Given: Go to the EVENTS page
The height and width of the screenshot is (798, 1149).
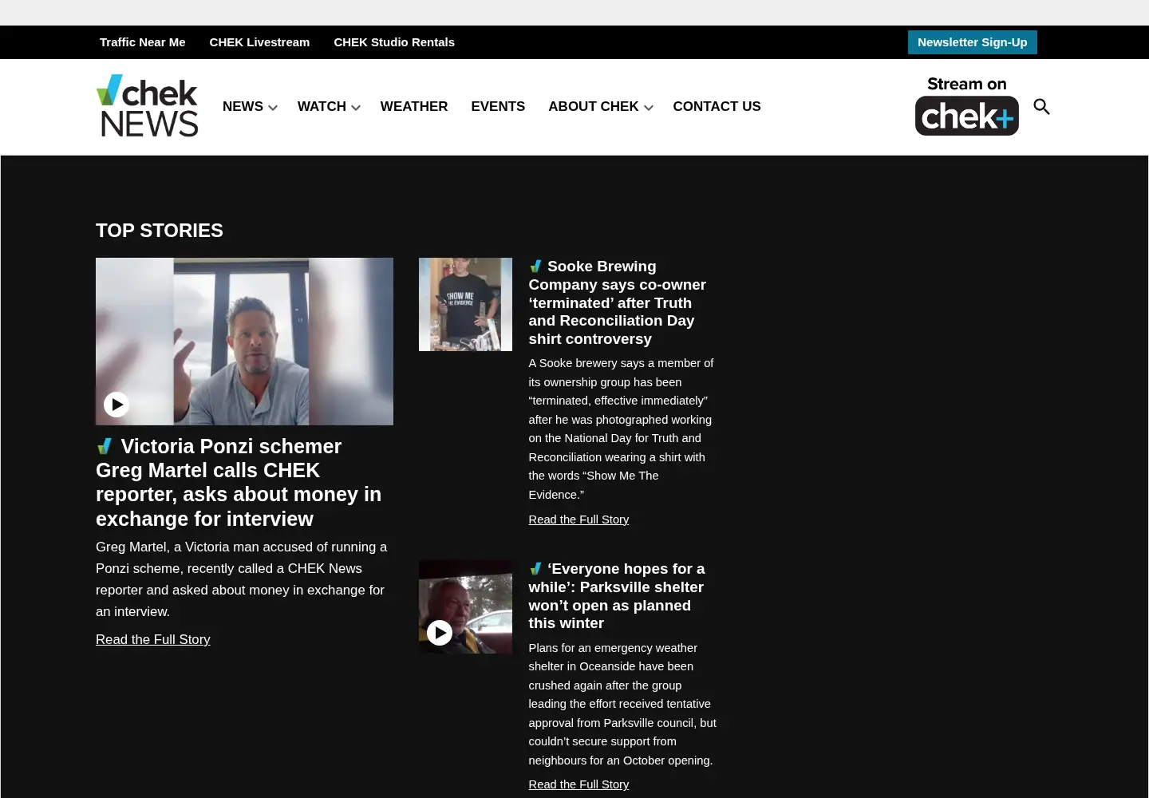Looking at the screenshot, I should click(x=498, y=106).
